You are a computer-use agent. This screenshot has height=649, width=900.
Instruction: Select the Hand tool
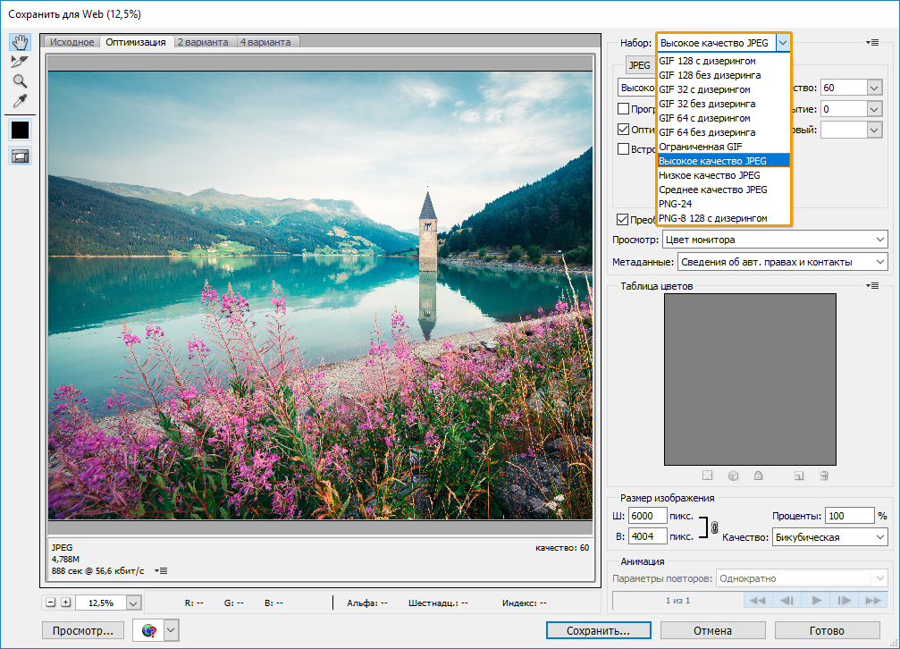coord(20,42)
